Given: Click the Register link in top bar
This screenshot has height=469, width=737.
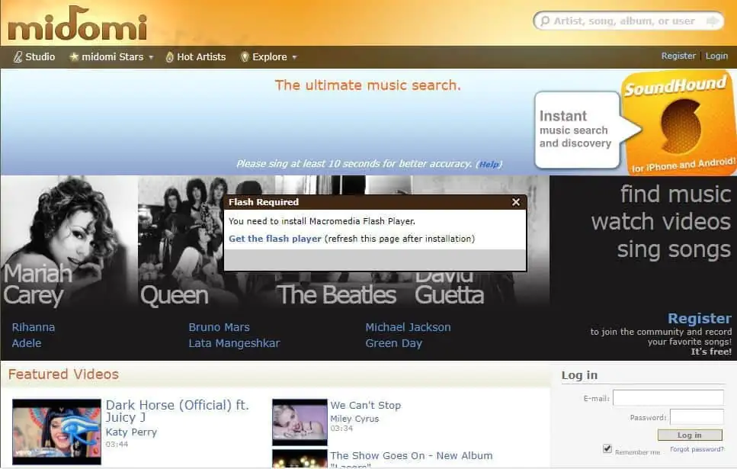Looking at the screenshot, I should coord(678,56).
